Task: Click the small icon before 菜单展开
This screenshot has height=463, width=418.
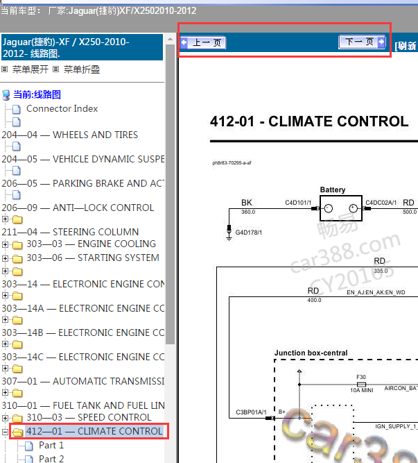Action: pyautogui.click(x=4, y=69)
